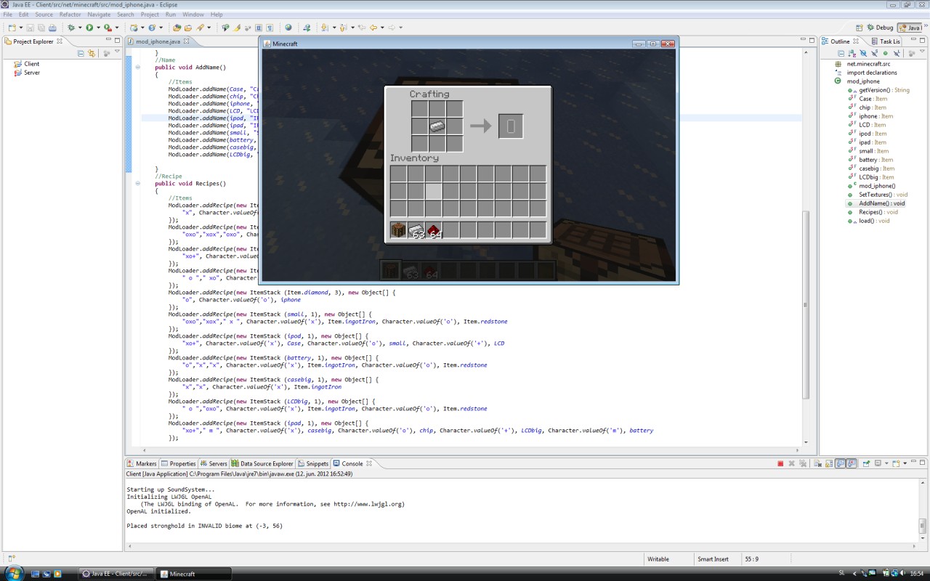
Task: Click the Outline Hide Fields icon
Action: point(863,53)
